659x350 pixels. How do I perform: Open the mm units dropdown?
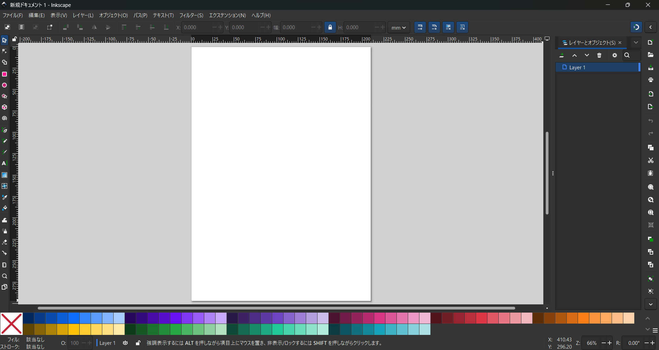click(x=398, y=27)
